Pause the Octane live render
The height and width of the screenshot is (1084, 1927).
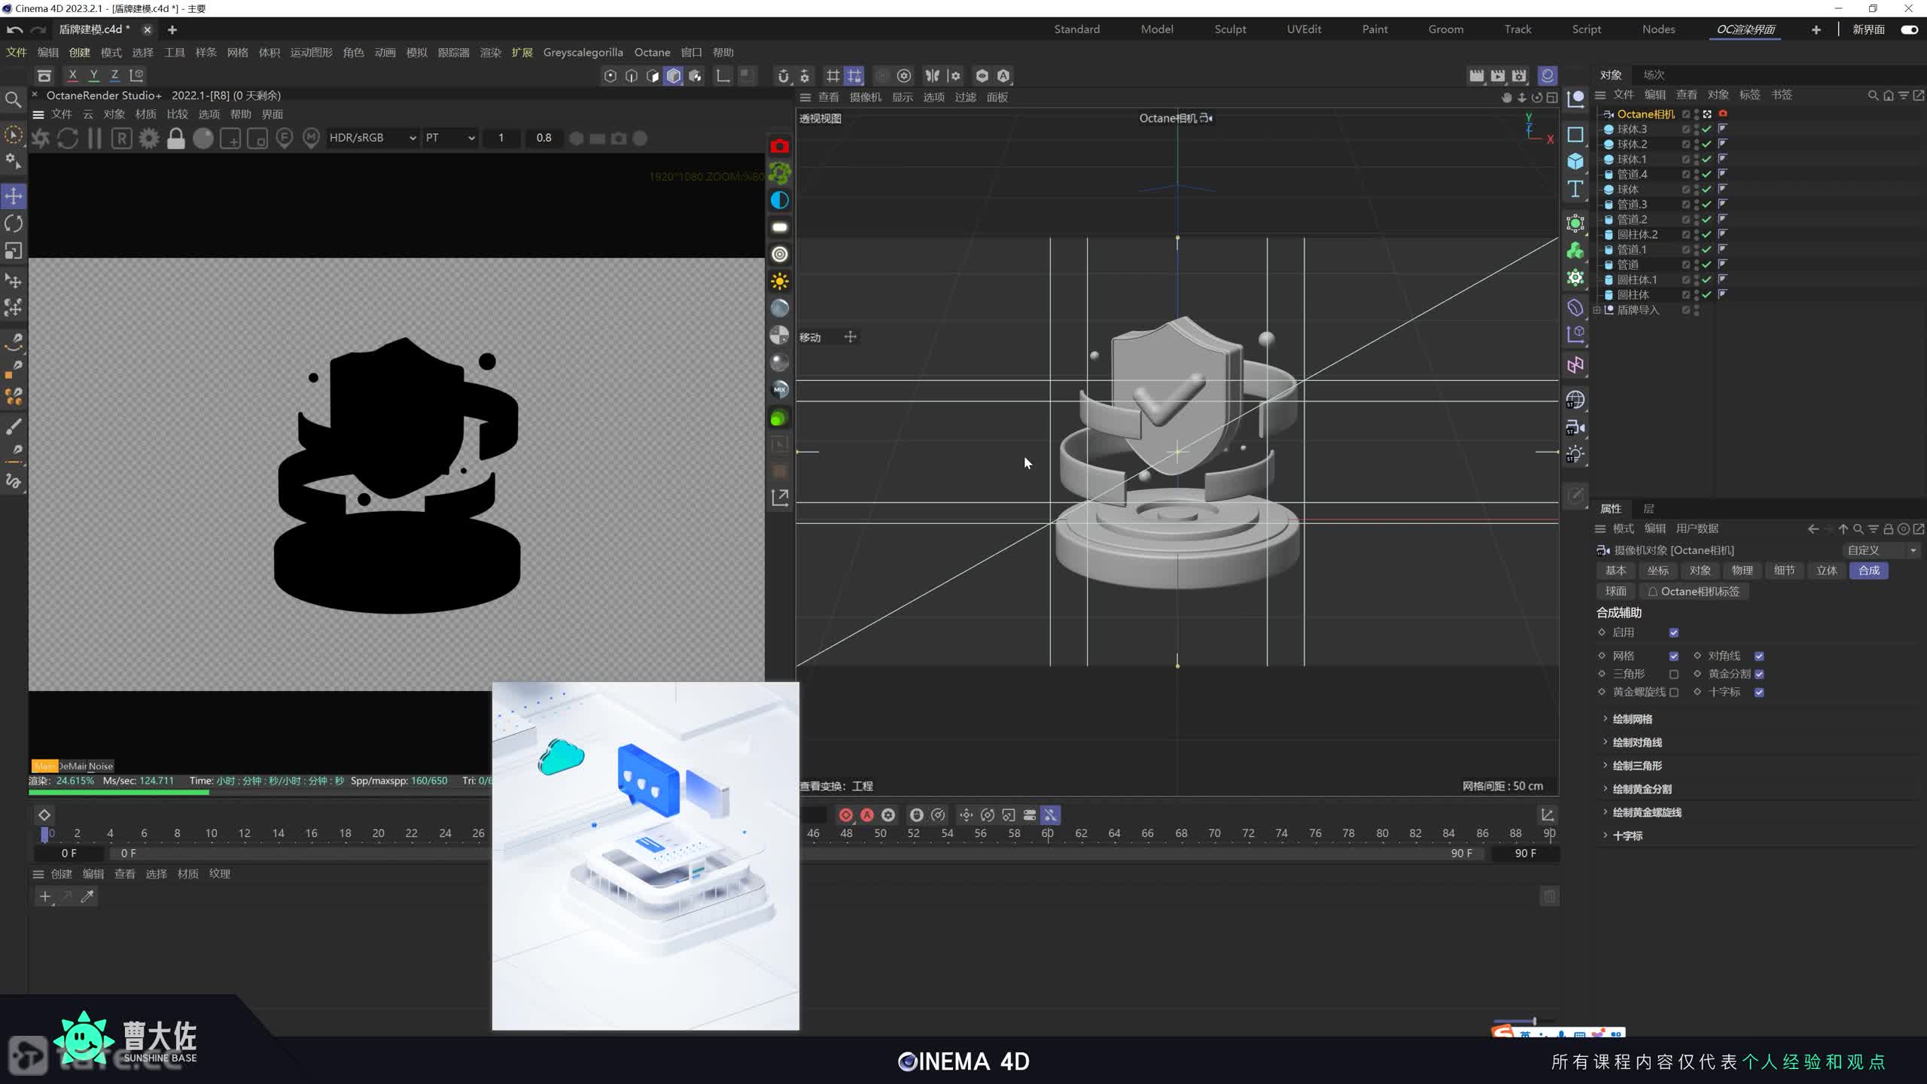pyautogui.click(x=95, y=139)
